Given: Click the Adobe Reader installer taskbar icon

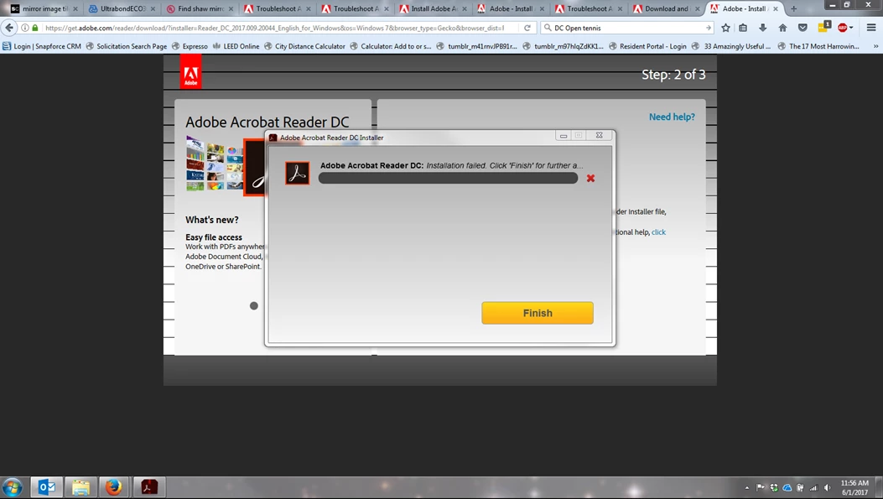Looking at the screenshot, I should click(148, 486).
